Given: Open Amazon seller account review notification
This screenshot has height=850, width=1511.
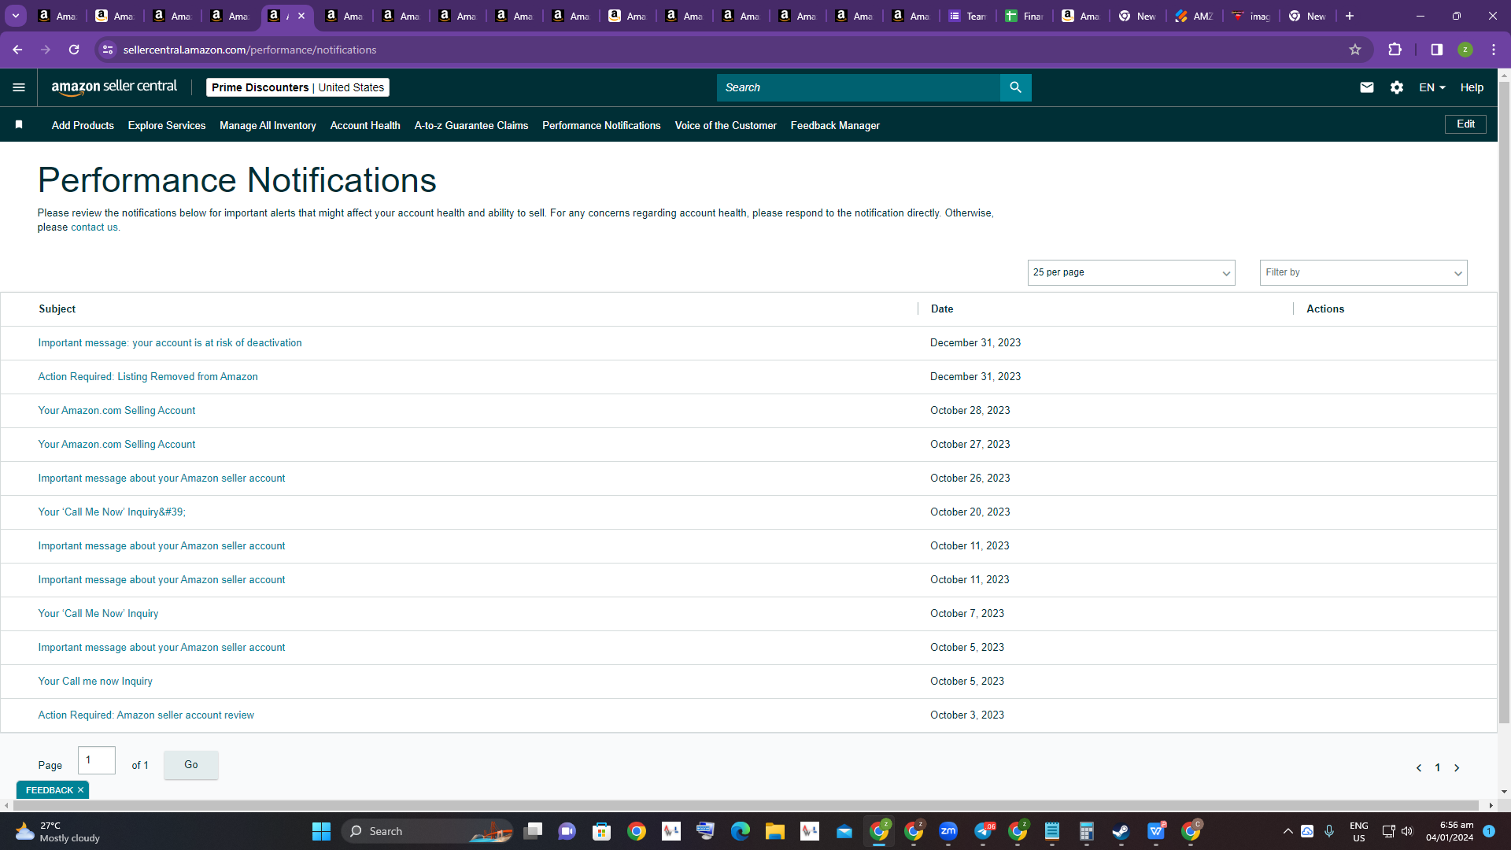Looking at the screenshot, I should [x=146, y=715].
